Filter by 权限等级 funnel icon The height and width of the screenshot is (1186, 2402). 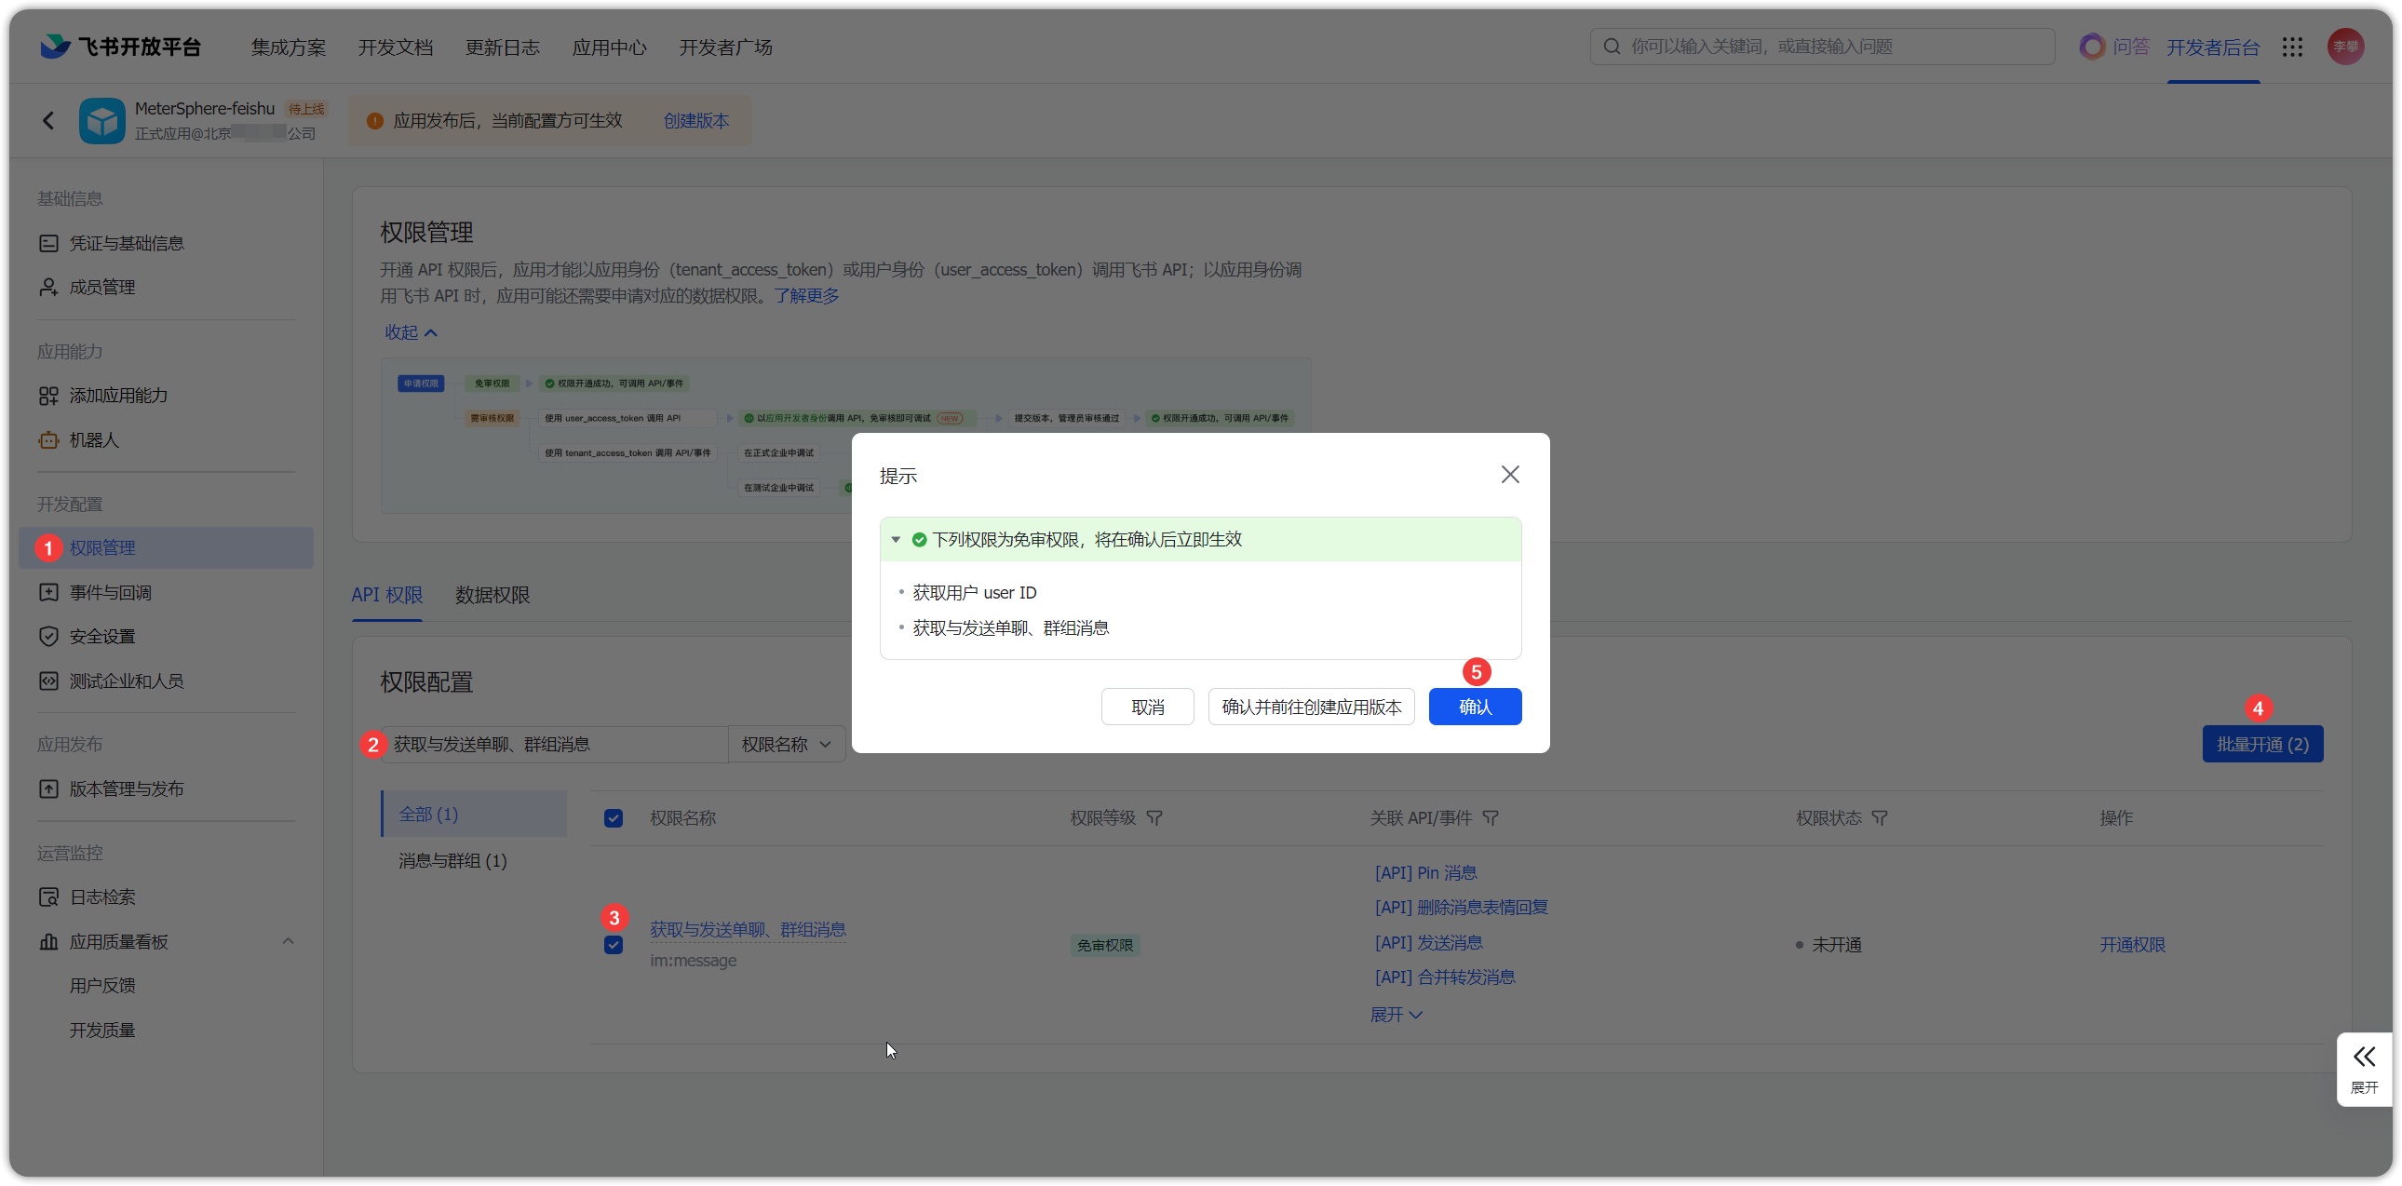point(1154,817)
